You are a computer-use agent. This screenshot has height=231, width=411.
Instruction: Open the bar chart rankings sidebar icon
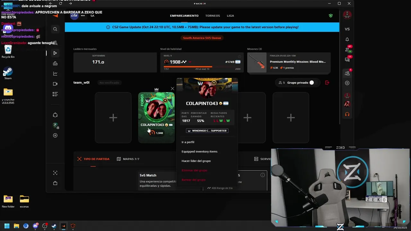(x=55, y=63)
